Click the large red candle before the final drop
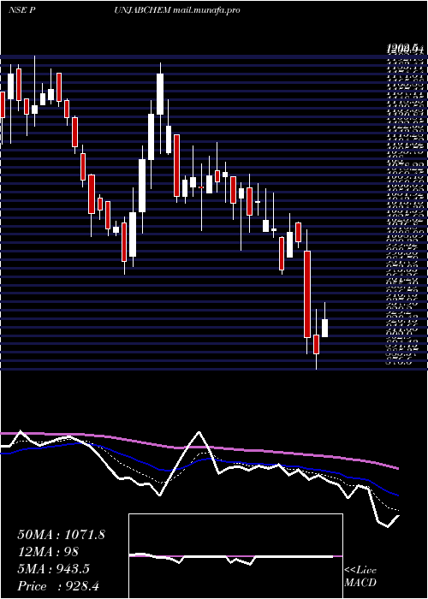 306,294
